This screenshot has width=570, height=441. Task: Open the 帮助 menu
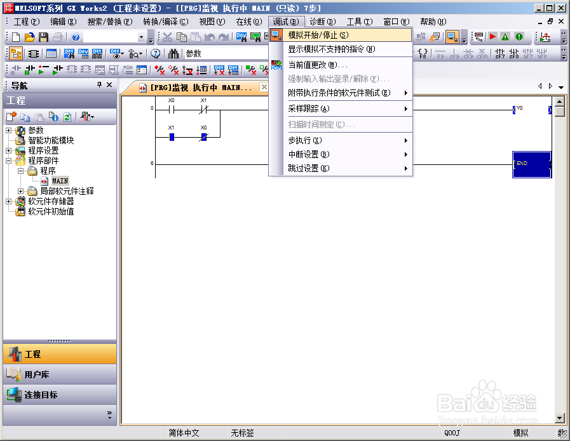click(x=433, y=22)
